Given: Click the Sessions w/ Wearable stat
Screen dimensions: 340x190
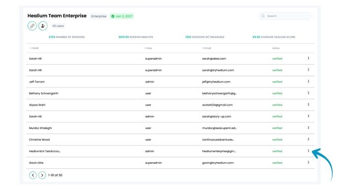Looking at the screenshot, I should (x=205, y=37).
